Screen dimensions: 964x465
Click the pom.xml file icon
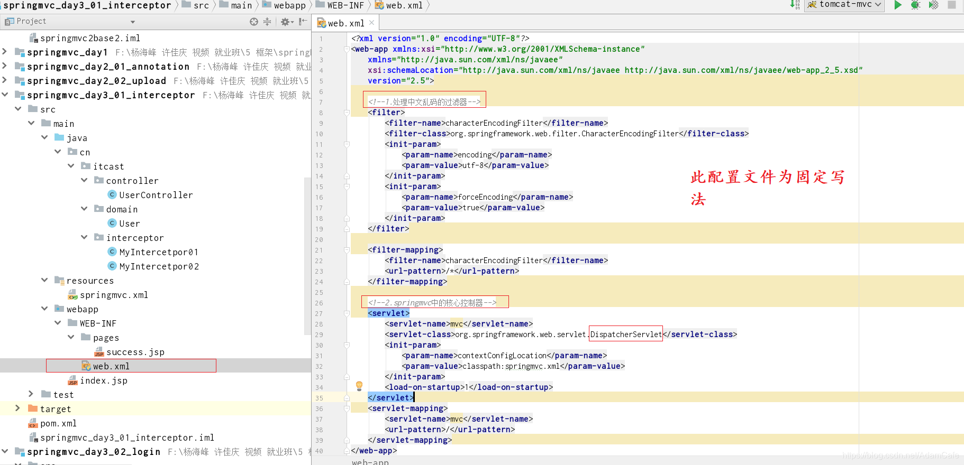pos(33,423)
